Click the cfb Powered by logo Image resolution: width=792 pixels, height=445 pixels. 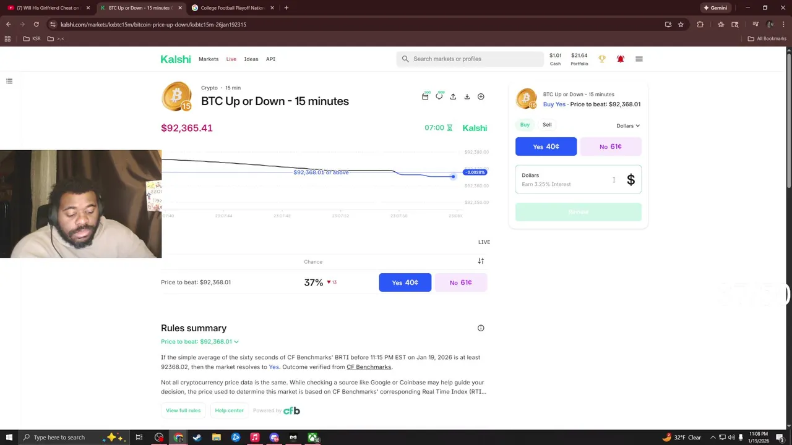[291, 410]
